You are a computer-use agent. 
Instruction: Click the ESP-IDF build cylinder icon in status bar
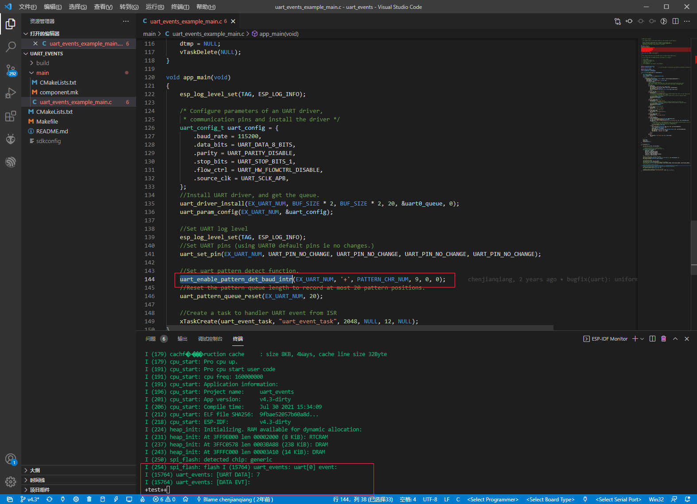103,499
